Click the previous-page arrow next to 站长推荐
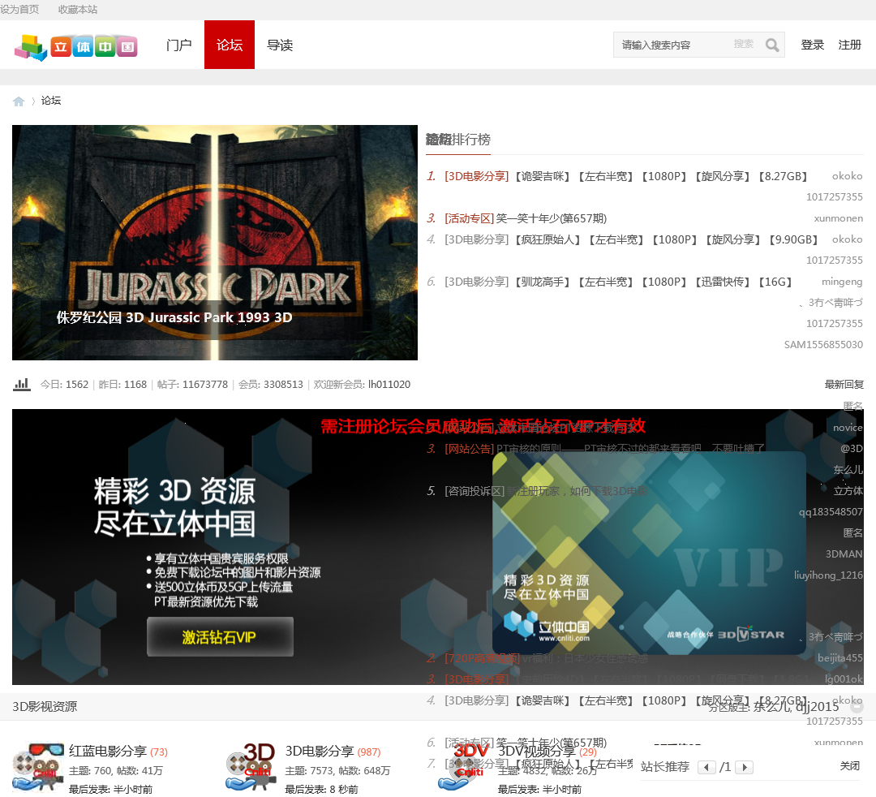Viewport: 876px width, 797px height. pos(706,767)
